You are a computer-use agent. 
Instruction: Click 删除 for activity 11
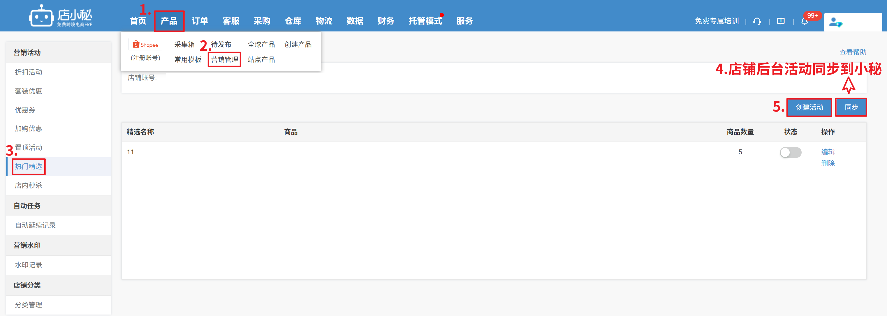tap(828, 163)
